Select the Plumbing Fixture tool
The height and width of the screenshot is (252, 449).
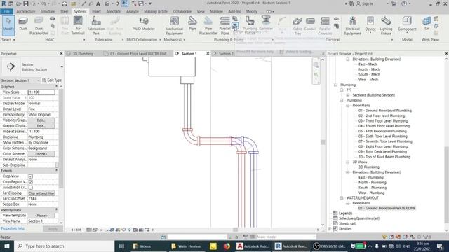click(x=250, y=25)
